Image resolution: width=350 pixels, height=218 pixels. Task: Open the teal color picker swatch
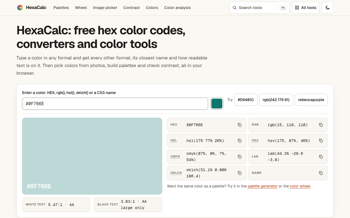pyautogui.click(x=217, y=104)
